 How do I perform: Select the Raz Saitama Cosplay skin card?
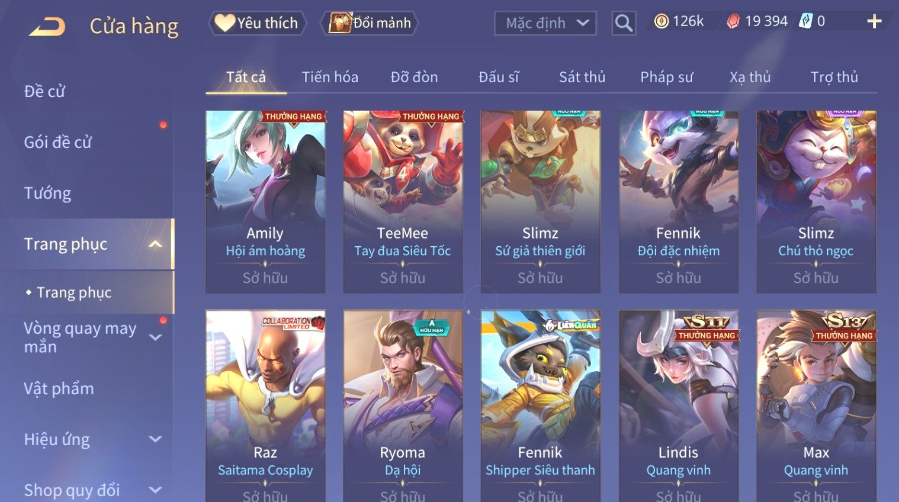coord(265,406)
